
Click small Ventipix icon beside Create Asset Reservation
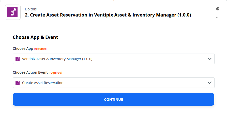pos(18,83)
